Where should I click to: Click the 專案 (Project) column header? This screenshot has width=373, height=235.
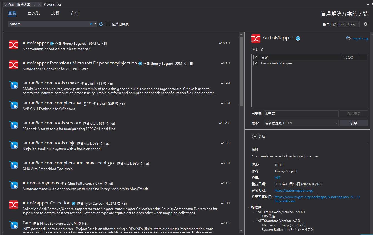[301, 57]
